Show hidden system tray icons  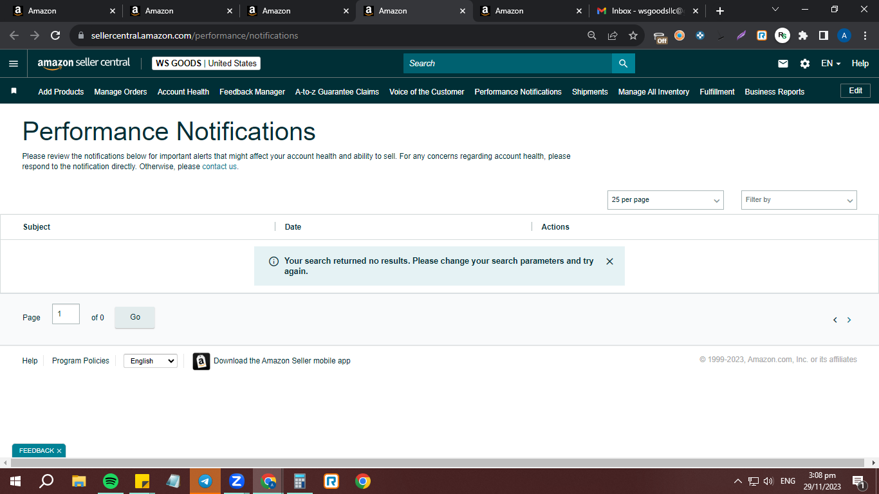pyautogui.click(x=738, y=481)
